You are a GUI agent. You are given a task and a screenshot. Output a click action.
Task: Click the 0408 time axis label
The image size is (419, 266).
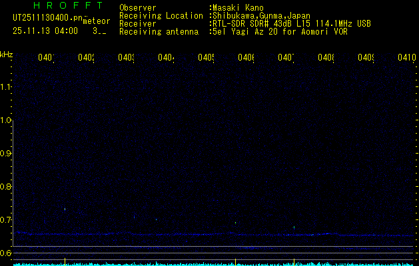click(326, 57)
